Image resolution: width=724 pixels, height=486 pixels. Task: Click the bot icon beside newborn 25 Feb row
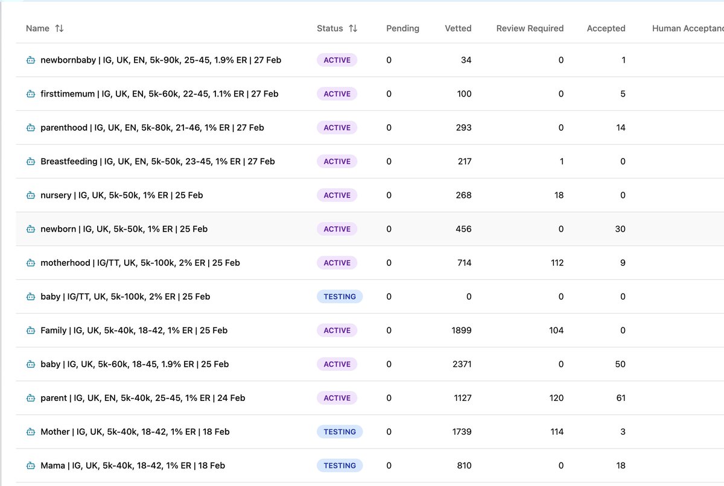coord(30,229)
